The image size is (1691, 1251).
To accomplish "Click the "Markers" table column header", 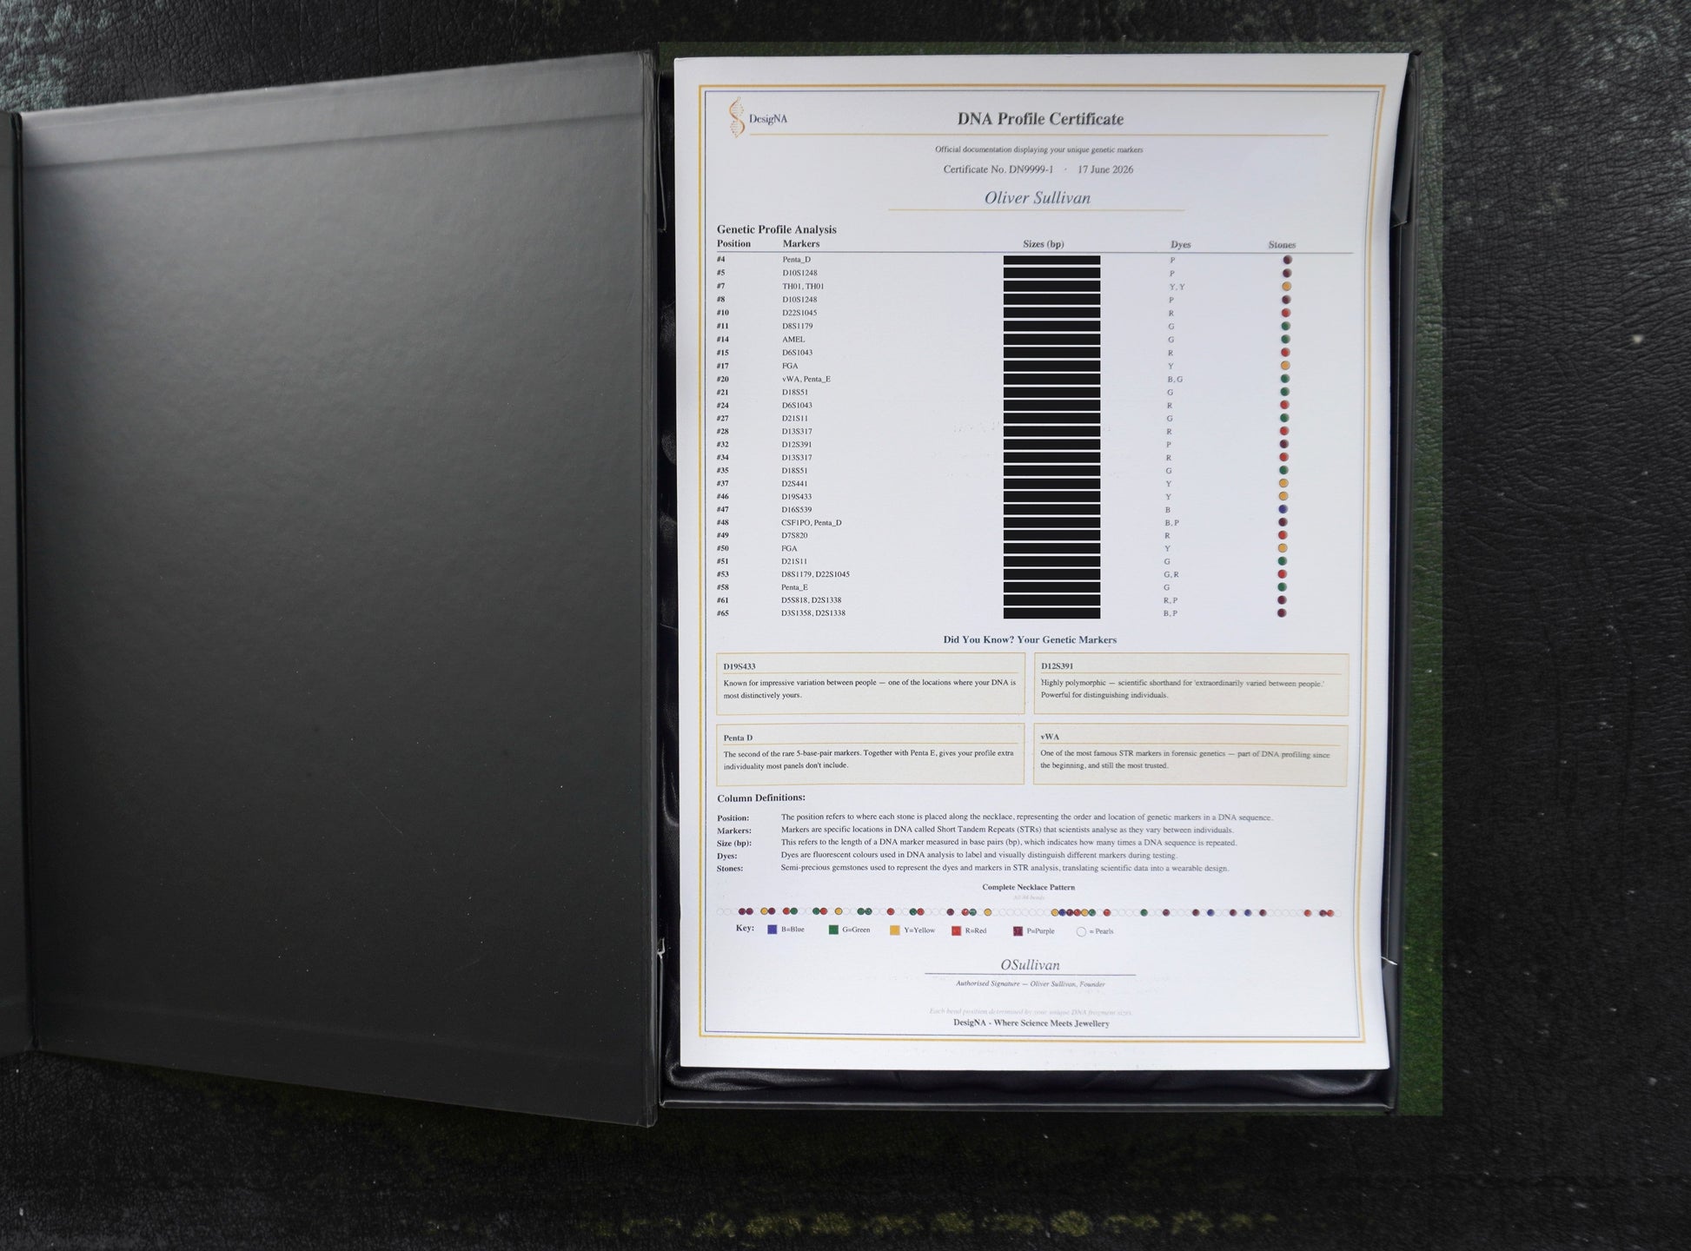I will click(800, 243).
